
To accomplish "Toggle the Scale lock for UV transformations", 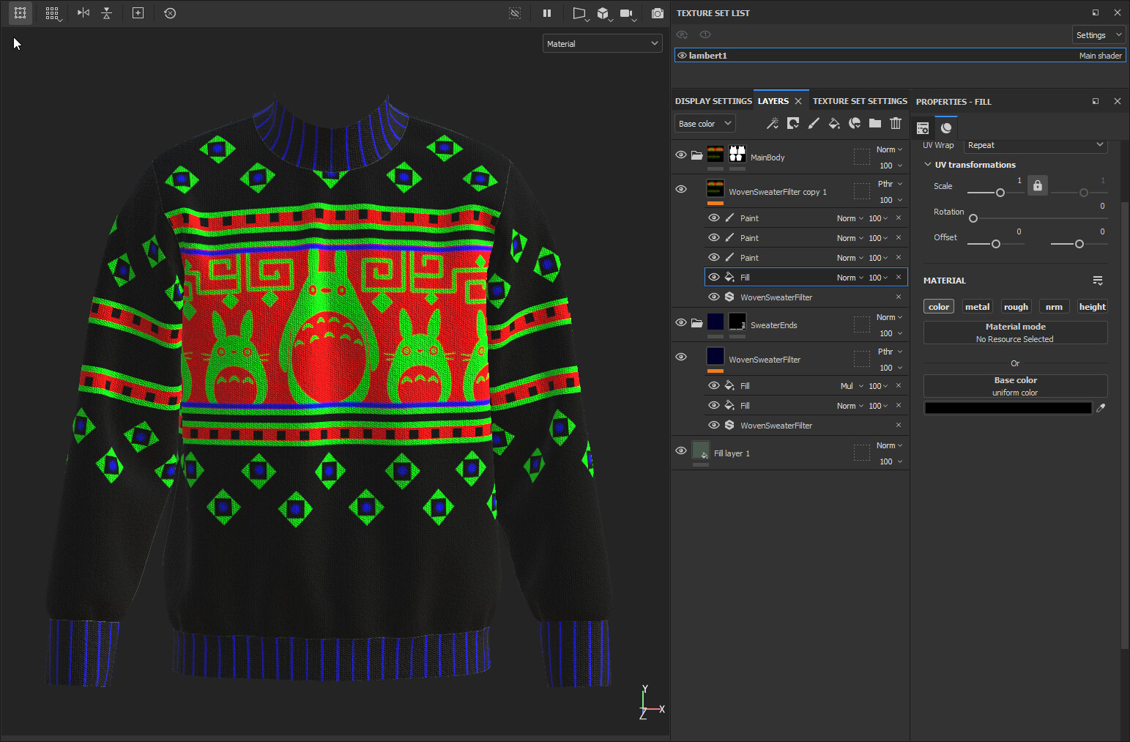I will [x=1037, y=185].
